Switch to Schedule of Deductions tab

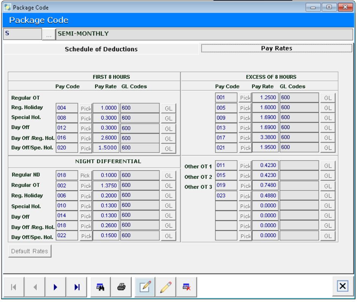coord(101,49)
